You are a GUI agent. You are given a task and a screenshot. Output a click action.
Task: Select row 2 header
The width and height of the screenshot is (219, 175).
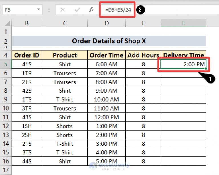click(6, 41)
